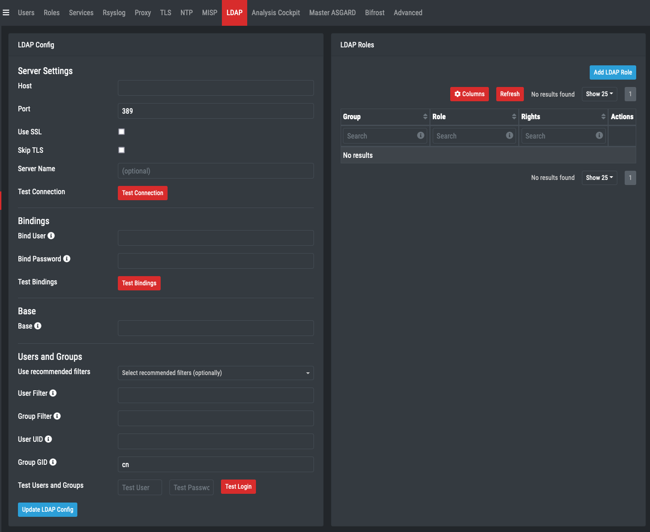The height and width of the screenshot is (532, 650).
Task: Click the Host input field
Action: click(215, 88)
